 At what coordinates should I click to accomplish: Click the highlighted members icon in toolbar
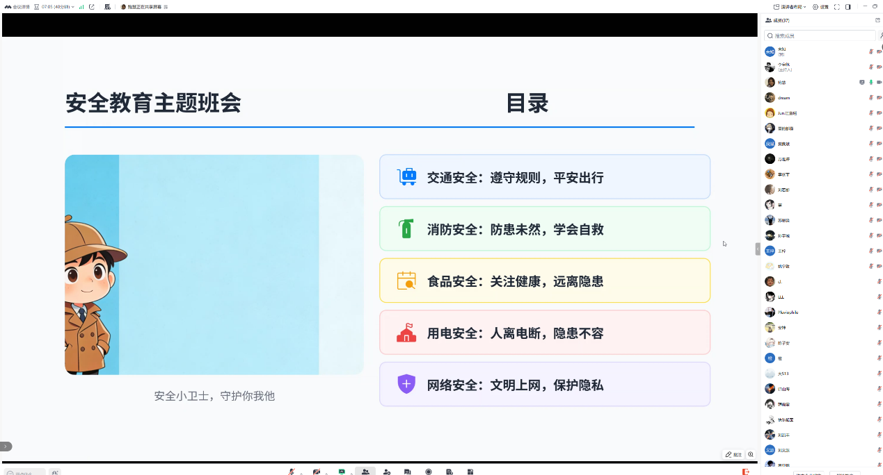[365, 472]
